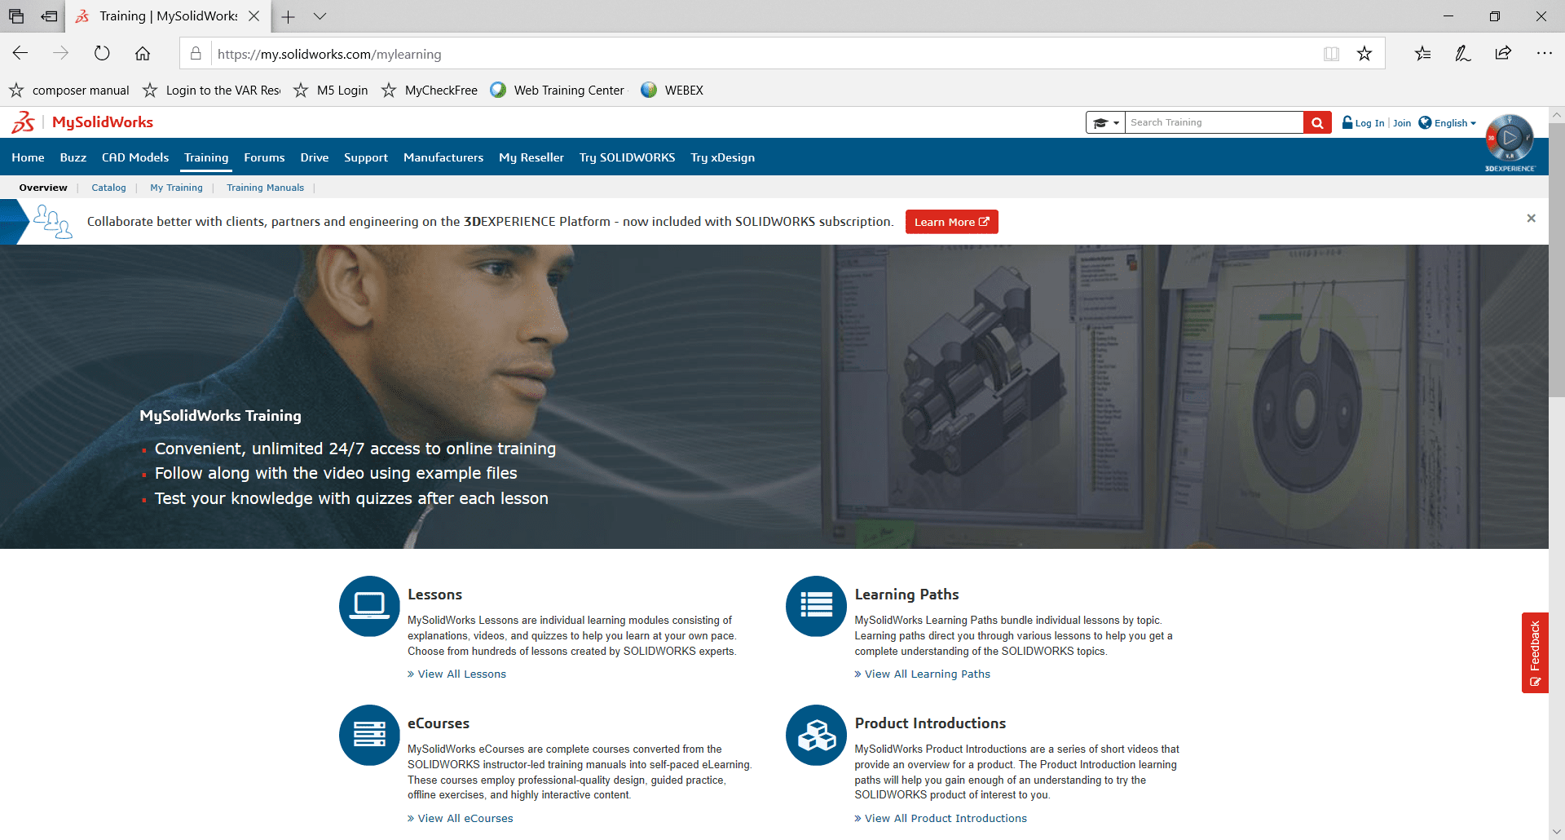1565x840 pixels.
Task: Open the Manufacturers menu item
Action: click(x=443, y=157)
